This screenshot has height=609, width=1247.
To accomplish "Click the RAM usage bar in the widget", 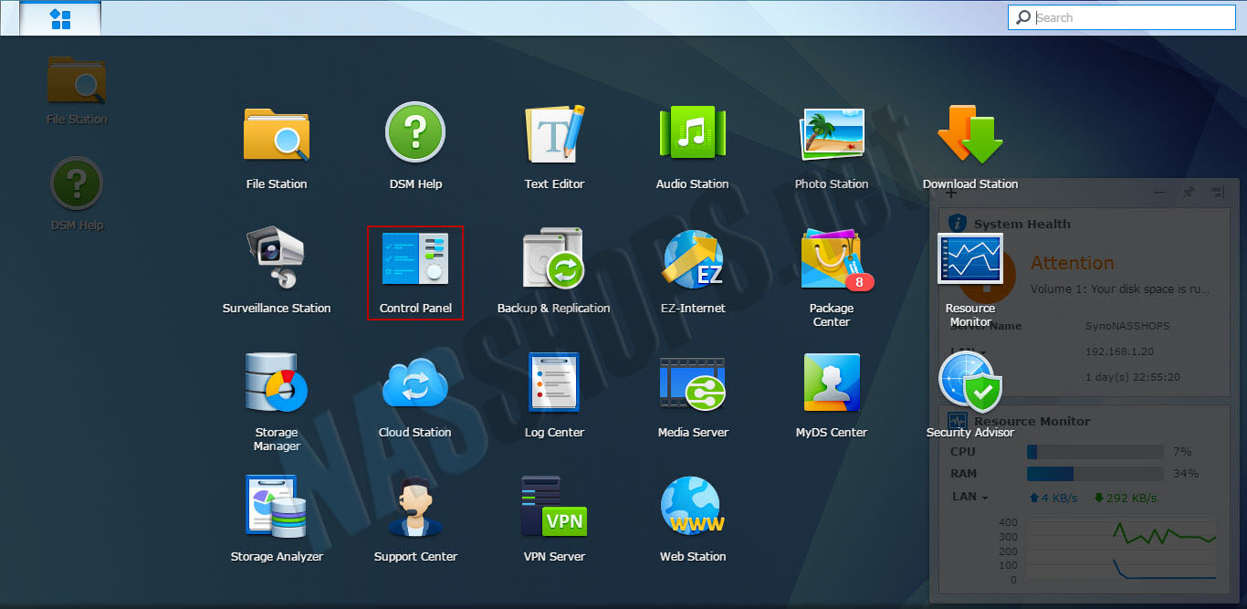I will 1095,474.
